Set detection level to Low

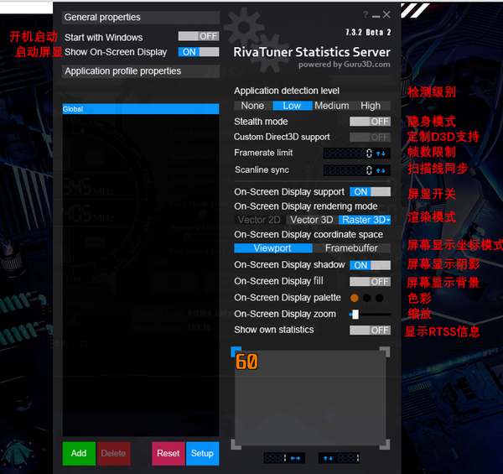pyautogui.click(x=293, y=106)
